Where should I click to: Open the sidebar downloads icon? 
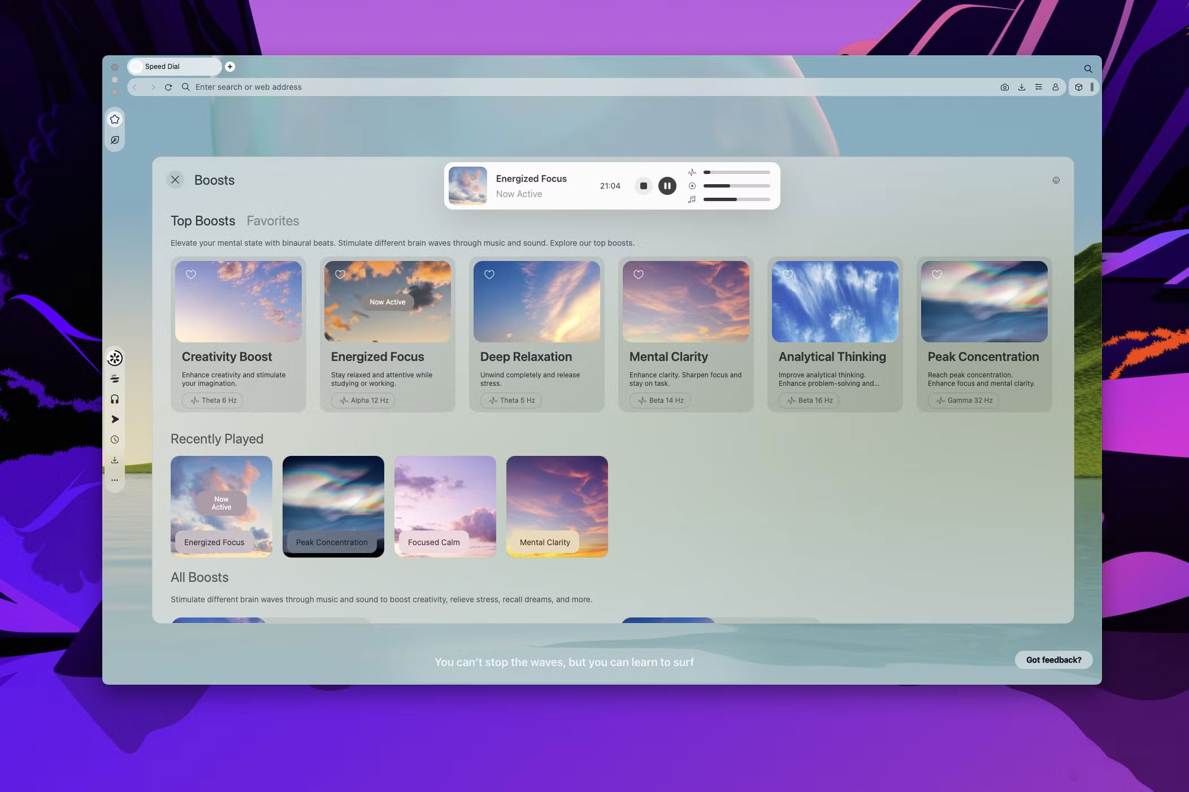(x=115, y=460)
